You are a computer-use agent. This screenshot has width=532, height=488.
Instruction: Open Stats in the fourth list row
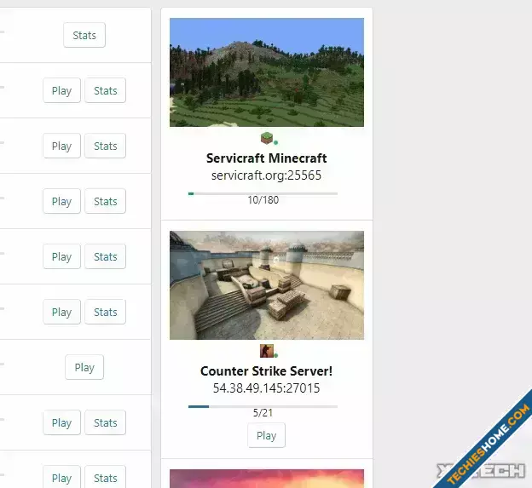coord(106,201)
